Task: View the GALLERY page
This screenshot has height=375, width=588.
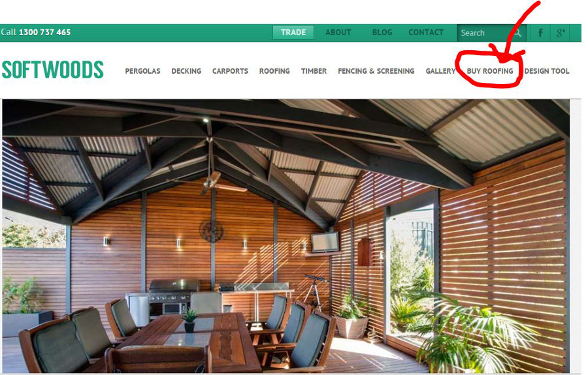Action: click(x=440, y=71)
